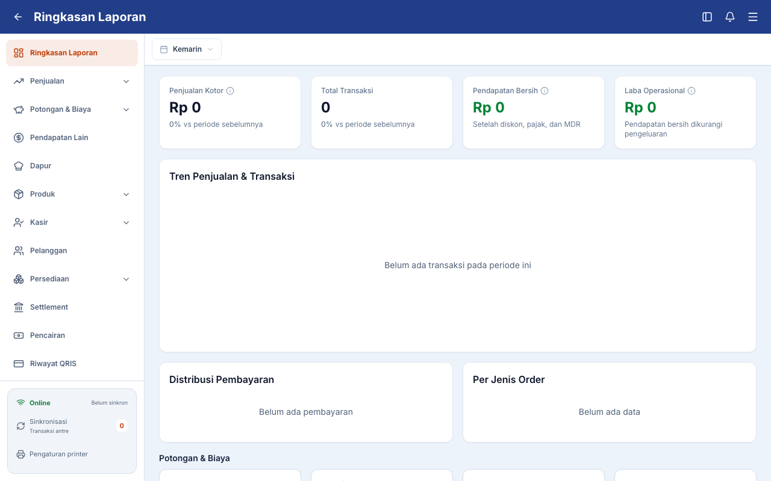The image size is (771, 481).
Task: Open the hamburger menu
Action: pyautogui.click(x=753, y=17)
